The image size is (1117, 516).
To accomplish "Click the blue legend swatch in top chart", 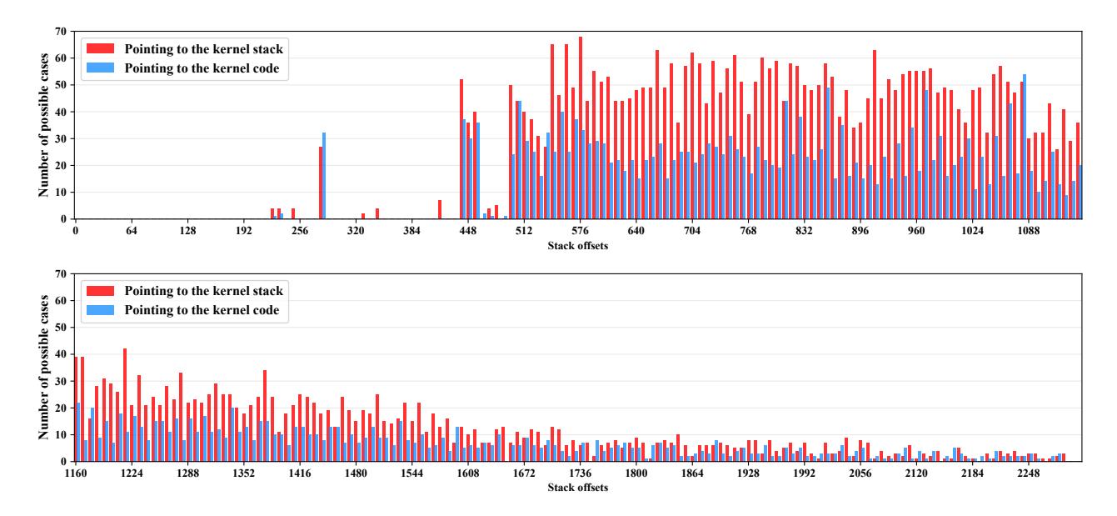I will point(99,68).
